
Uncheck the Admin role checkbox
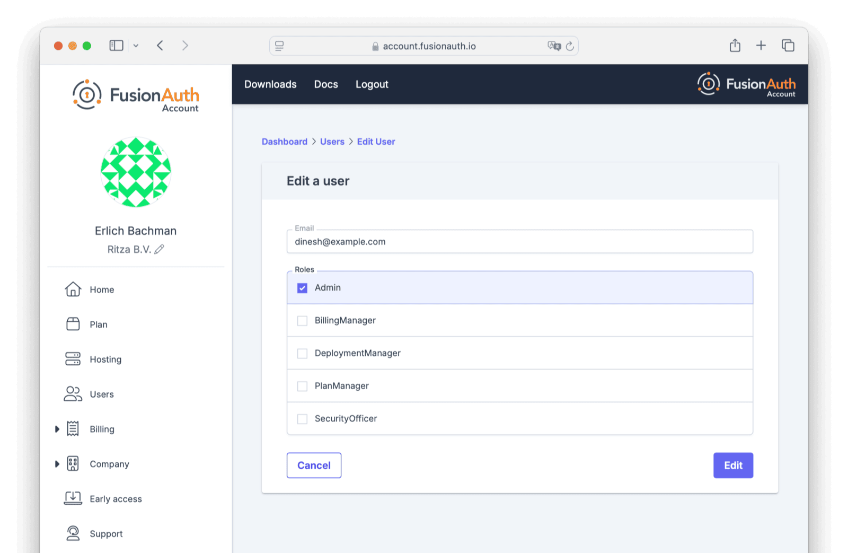302,288
